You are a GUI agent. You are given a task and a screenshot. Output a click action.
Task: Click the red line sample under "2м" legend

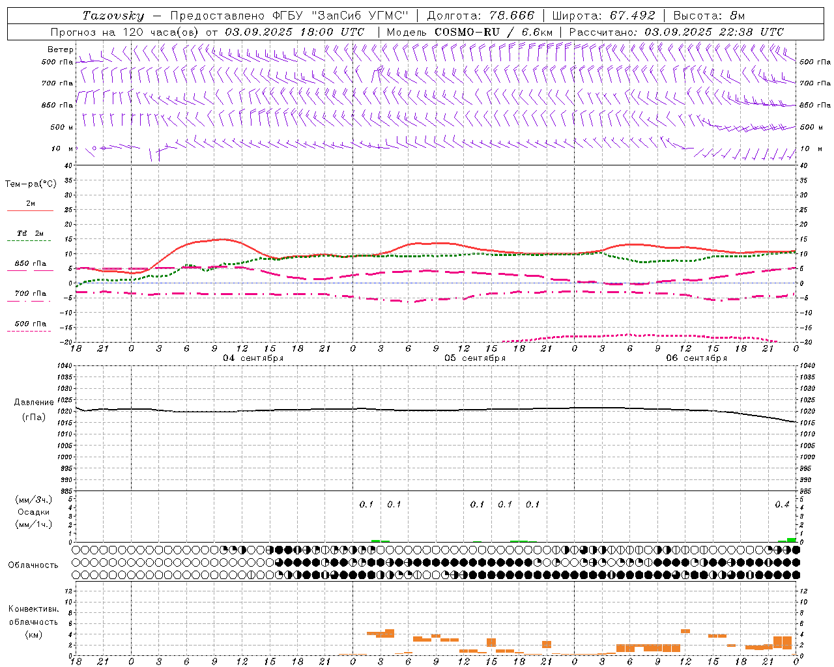[30, 210]
